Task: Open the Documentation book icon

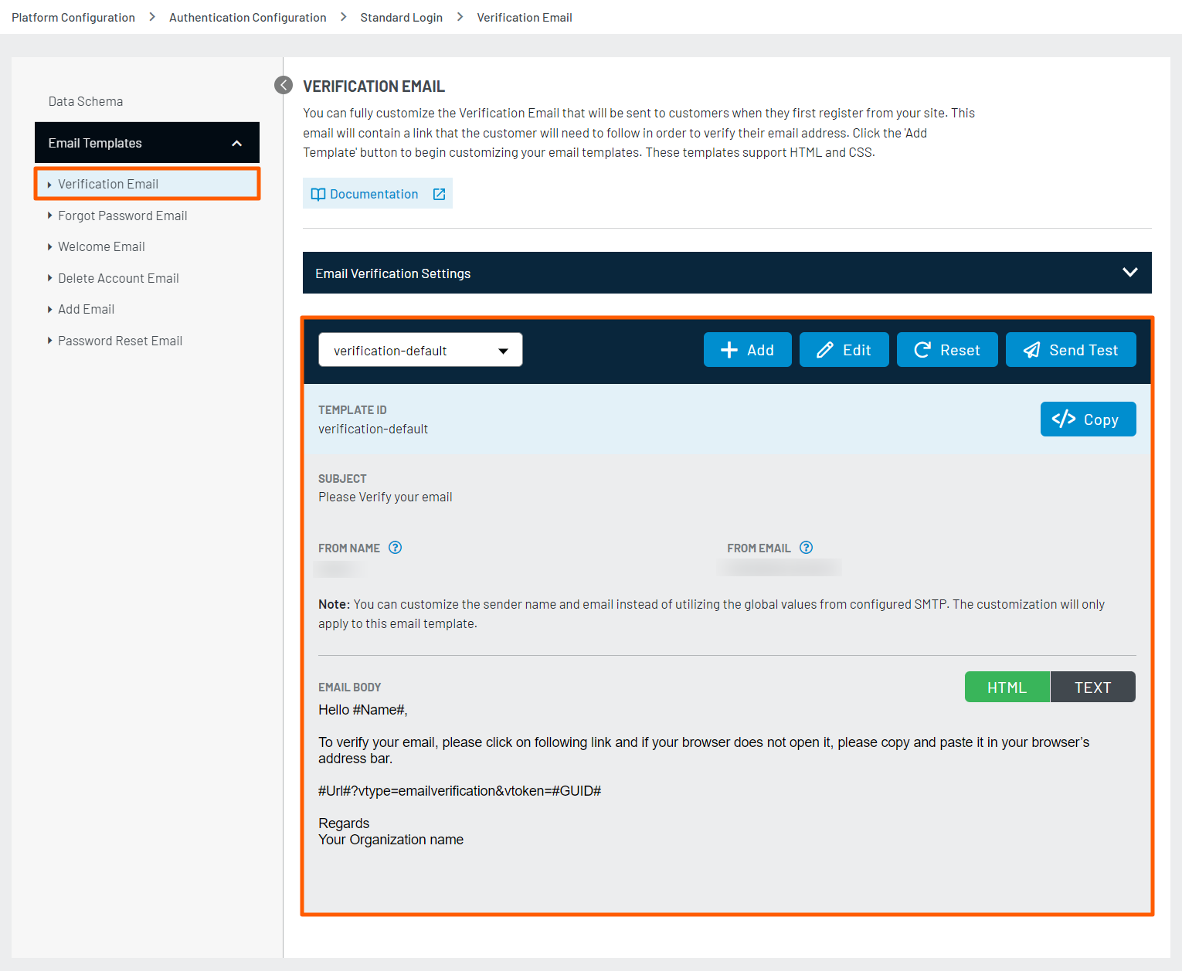Action: pyautogui.click(x=318, y=193)
